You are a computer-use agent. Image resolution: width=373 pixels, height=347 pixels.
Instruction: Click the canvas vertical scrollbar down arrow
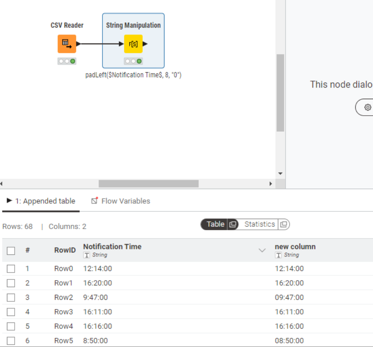[x=280, y=174]
